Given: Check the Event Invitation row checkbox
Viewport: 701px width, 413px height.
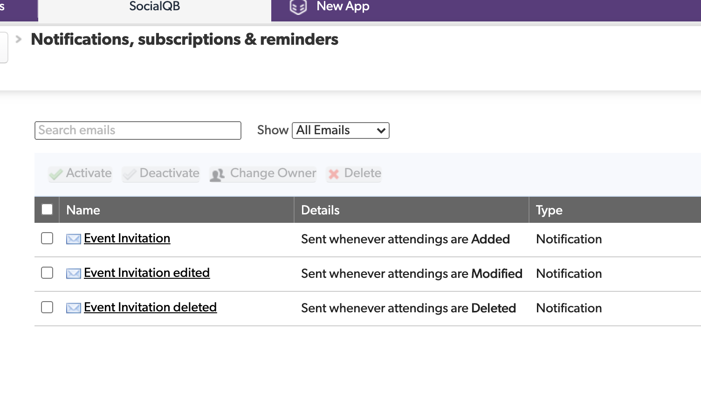Looking at the screenshot, I should [x=47, y=238].
